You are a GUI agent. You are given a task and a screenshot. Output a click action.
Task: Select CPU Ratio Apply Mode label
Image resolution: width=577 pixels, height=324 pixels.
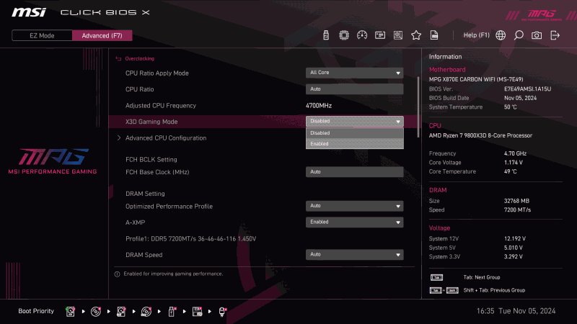pos(157,73)
